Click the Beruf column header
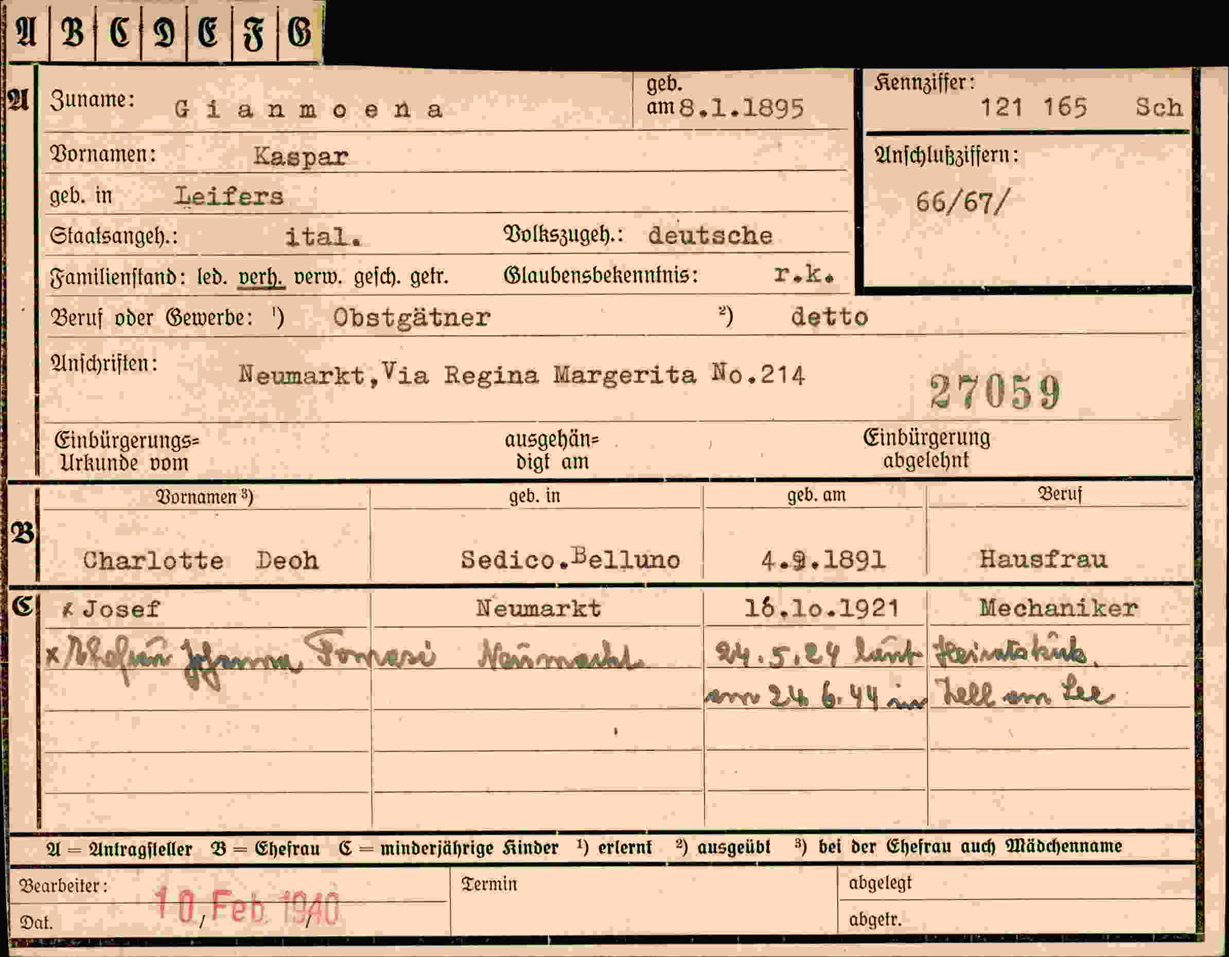 (1059, 494)
